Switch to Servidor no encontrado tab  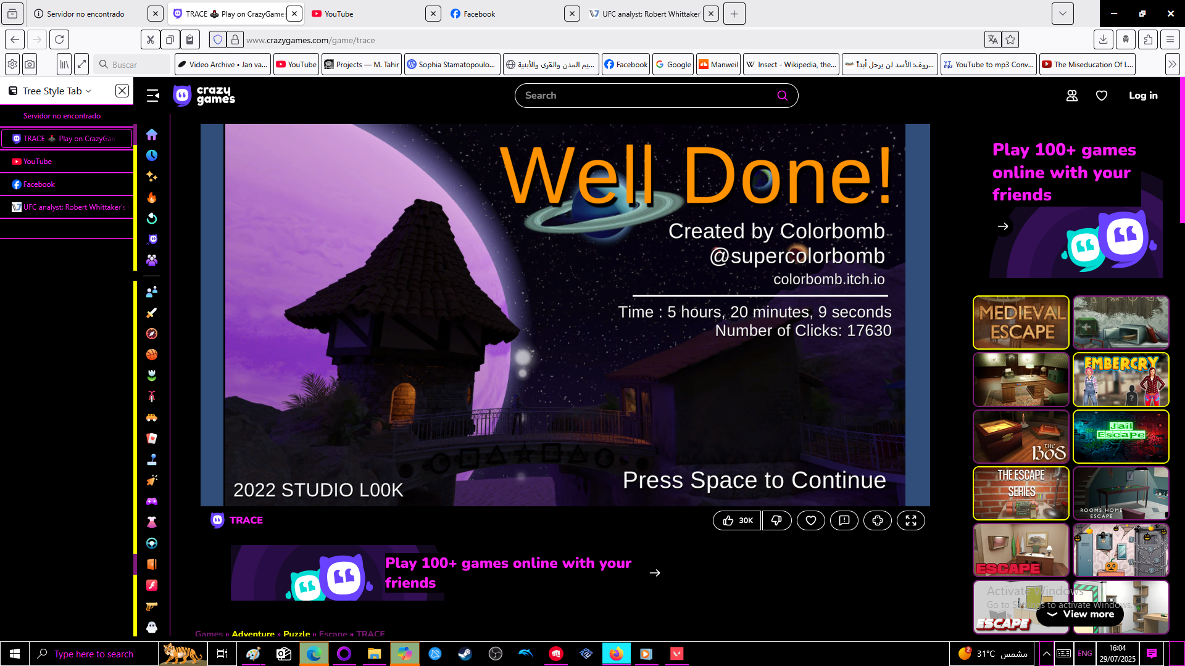[x=89, y=14]
